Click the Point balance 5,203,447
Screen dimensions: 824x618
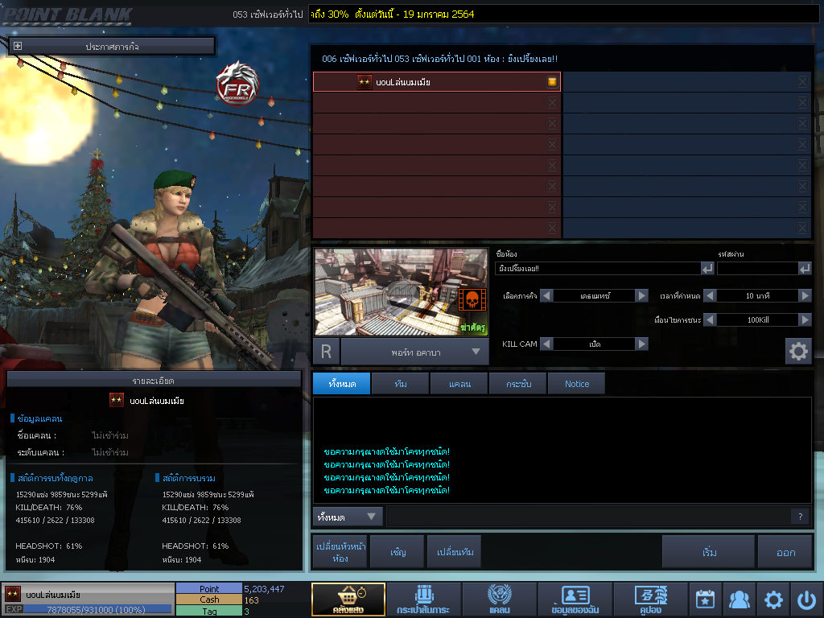pos(264,589)
